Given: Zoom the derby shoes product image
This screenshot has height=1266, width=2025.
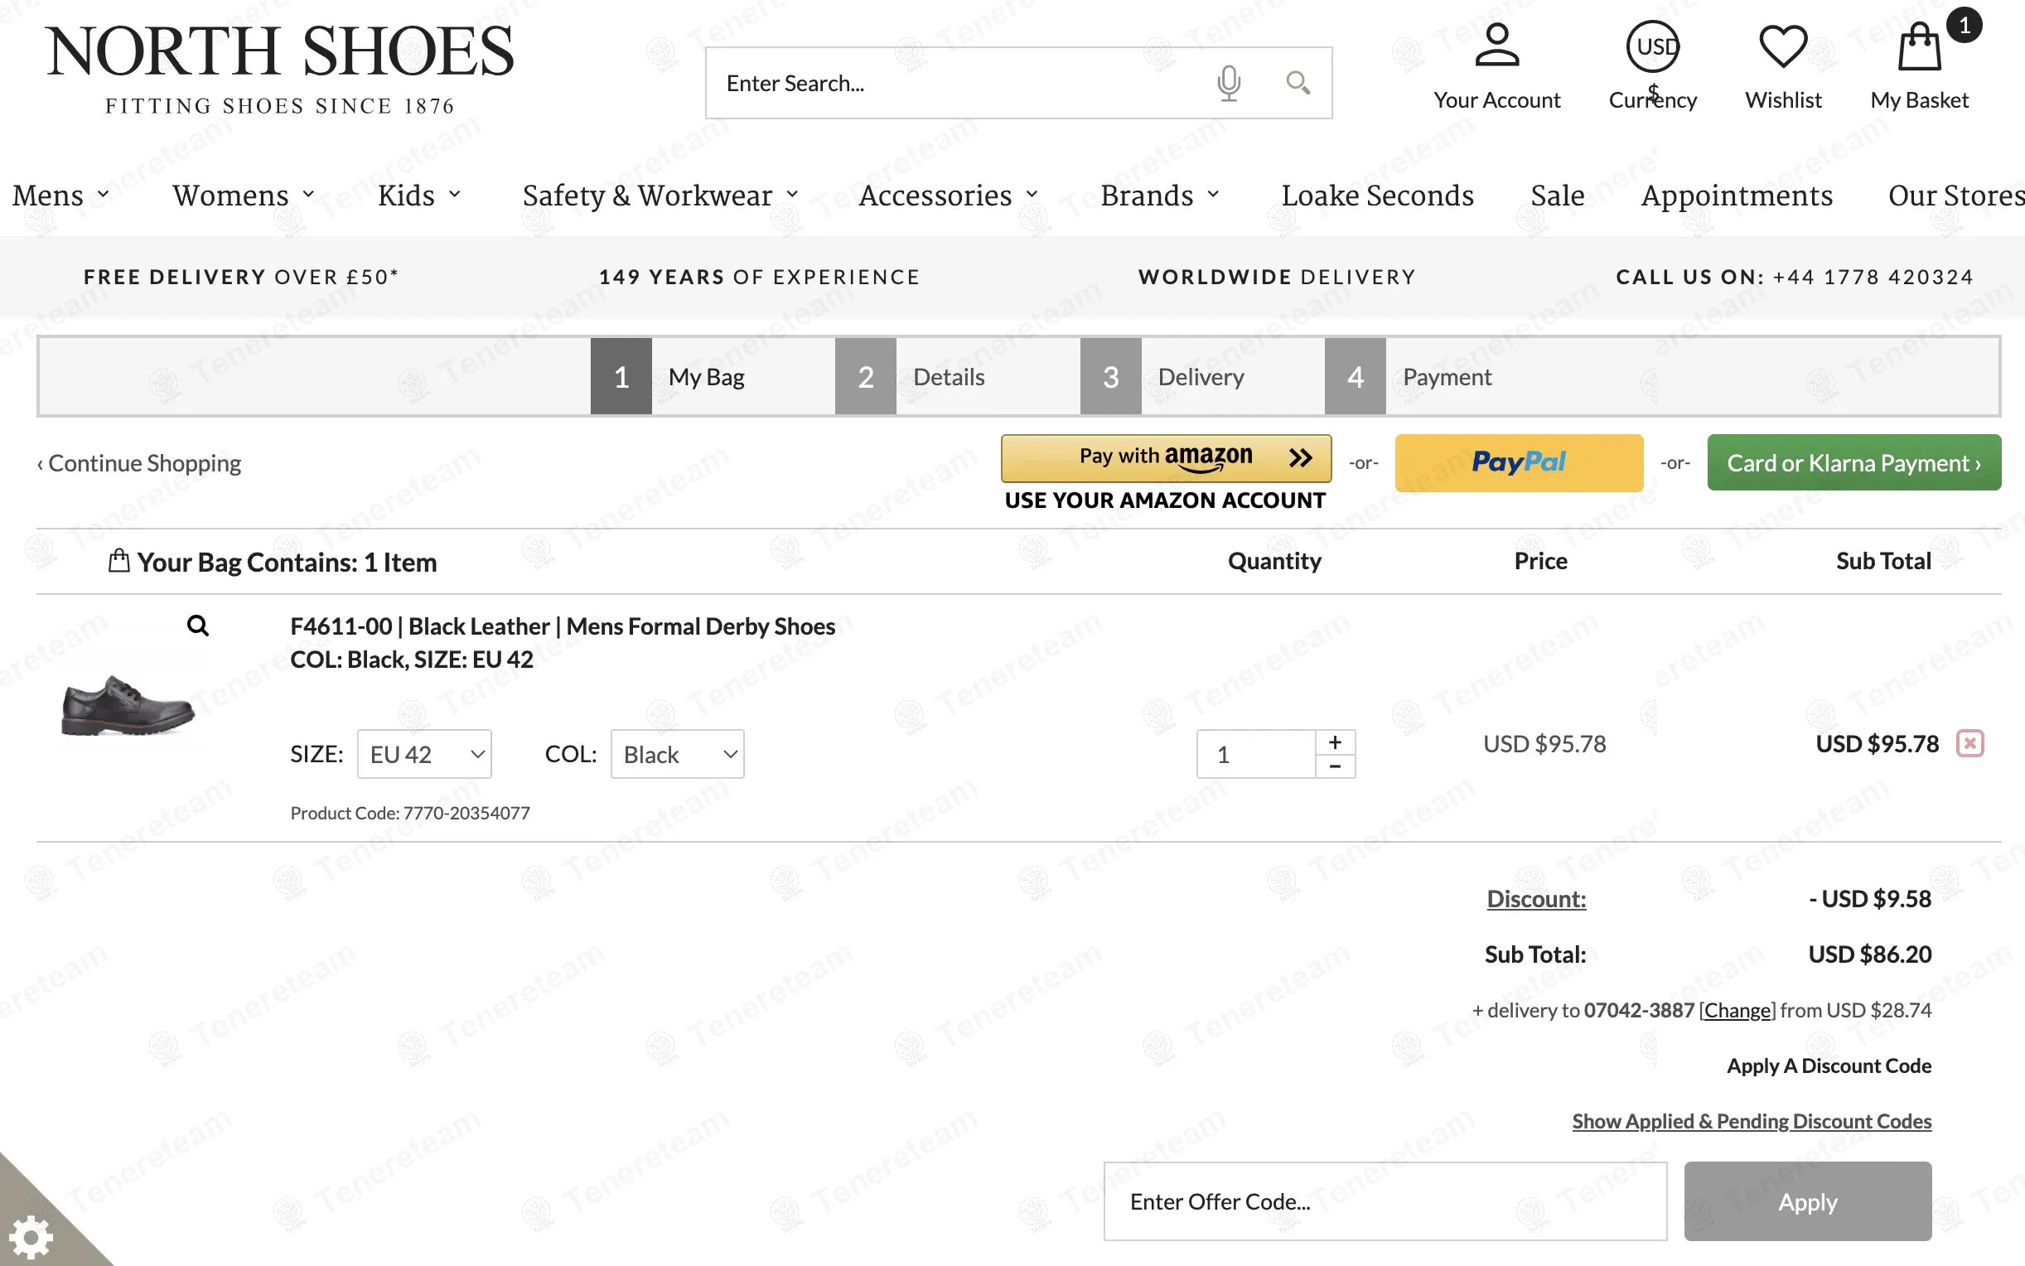Looking at the screenshot, I should pyautogui.click(x=198, y=625).
